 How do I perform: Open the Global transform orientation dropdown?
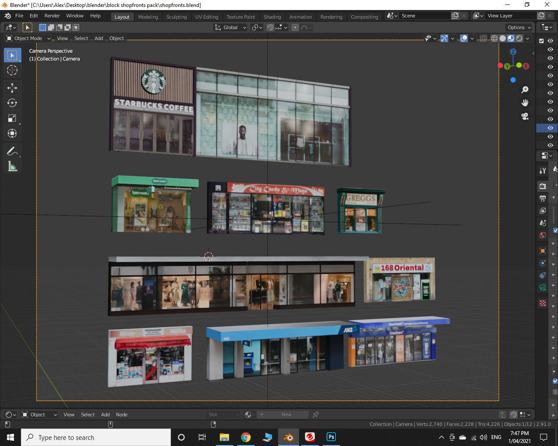[x=230, y=27]
